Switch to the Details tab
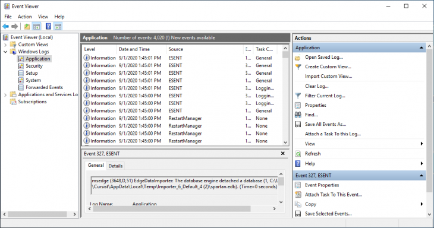Screen dimensions: 434x228 pos(115,166)
